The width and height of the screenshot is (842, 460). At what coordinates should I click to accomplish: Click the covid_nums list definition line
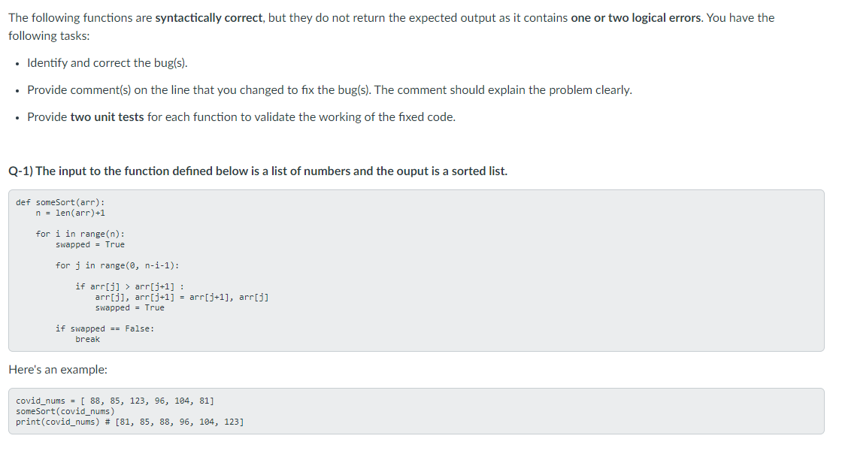pyautogui.click(x=115, y=401)
